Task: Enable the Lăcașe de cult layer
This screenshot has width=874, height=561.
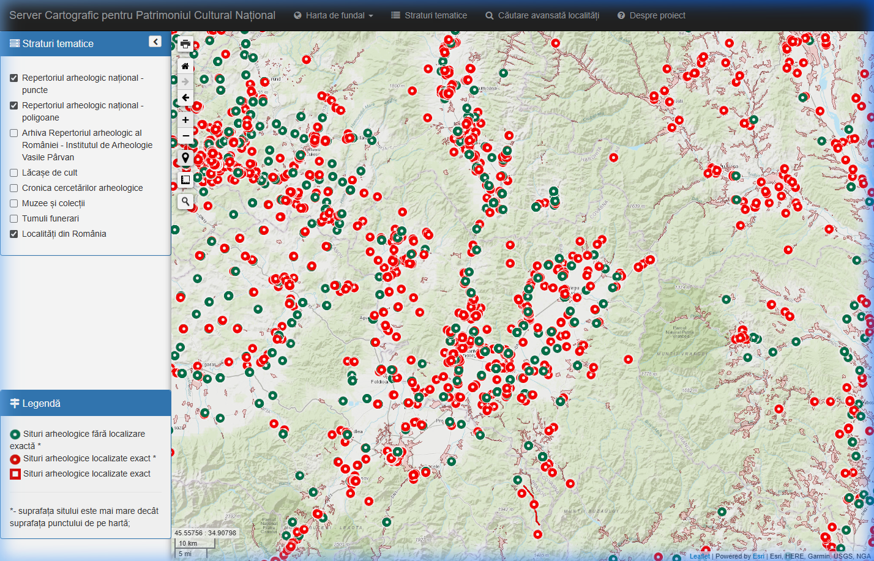Action: tap(13, 173)
